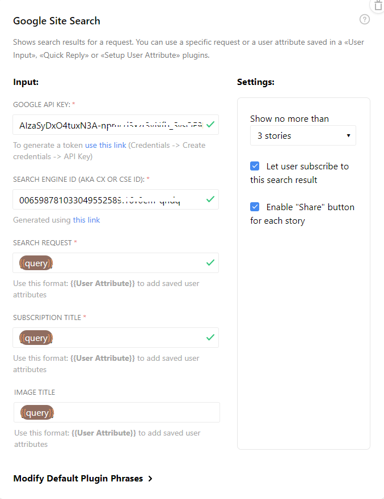384x499 pixels.
Task: Click the 'SEARCH ENGINE ID (AKA CX OR CSE ID):' label
Action: tap(79, 180)
